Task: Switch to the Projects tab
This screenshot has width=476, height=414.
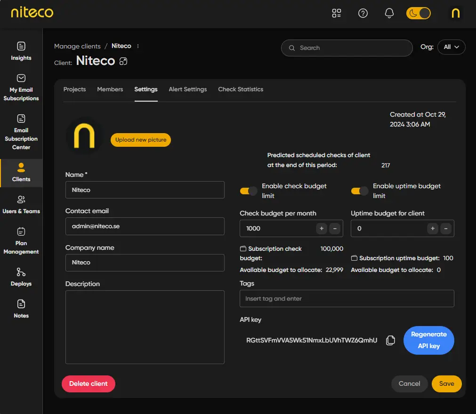Action: coord(74,89)
